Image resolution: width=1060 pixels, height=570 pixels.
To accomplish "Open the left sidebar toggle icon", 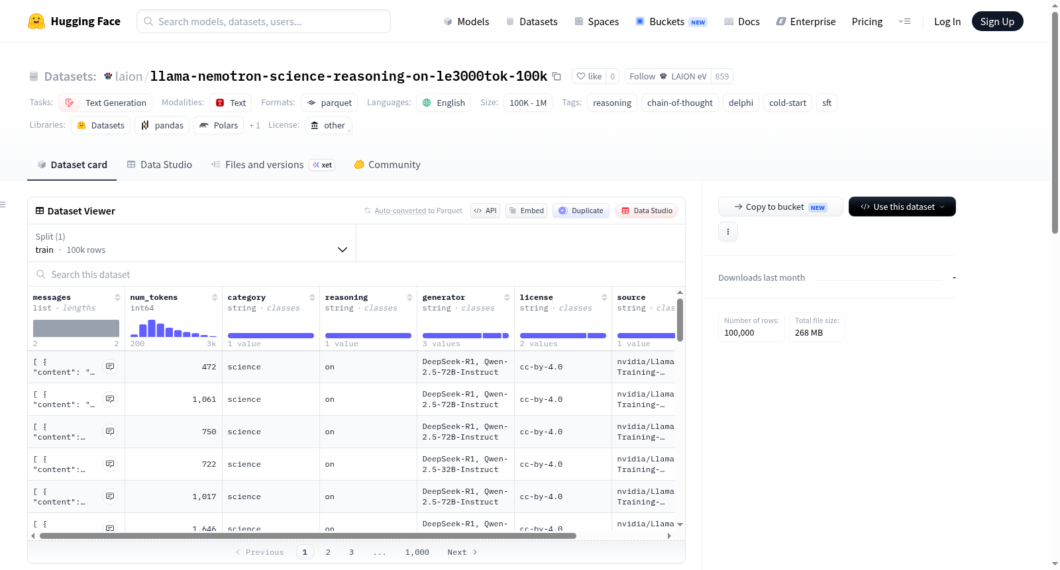I will tap(3, 205).
